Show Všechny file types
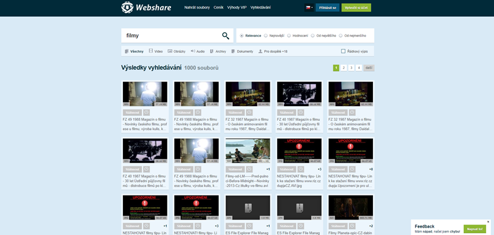This screenshot has width=494, height=235. point(134,51)
